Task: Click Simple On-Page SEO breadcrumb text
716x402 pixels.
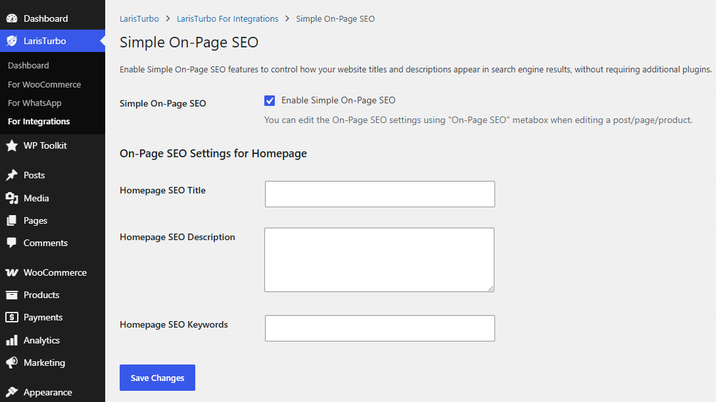Action: [x=335, y=18]
